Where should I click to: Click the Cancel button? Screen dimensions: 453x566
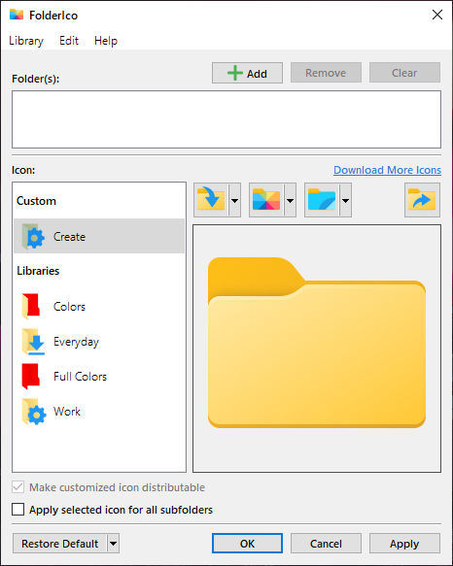click(x=326, y=544)
